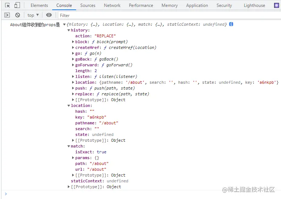Open the React DevTools extension icon
This screenshot has width=281, height=199.
pyautogui.click(x=277, y=5)
